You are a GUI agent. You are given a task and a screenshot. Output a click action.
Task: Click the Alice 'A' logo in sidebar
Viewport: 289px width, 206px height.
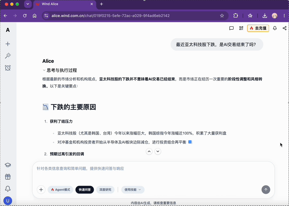8,30
